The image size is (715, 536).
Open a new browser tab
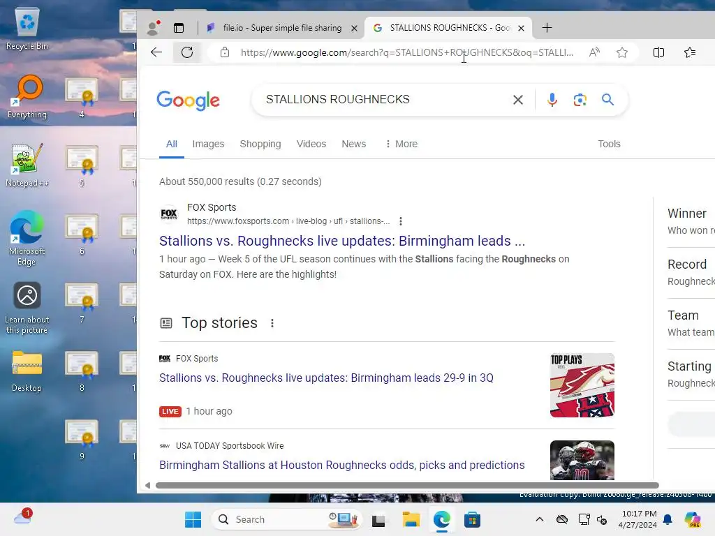[x=547, y=28]
